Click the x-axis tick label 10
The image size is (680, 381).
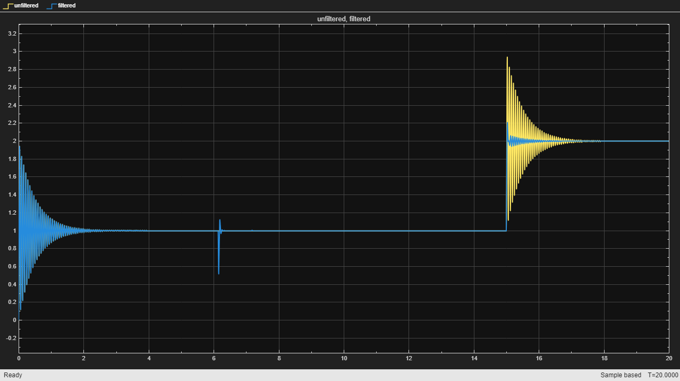pos(344,359)
